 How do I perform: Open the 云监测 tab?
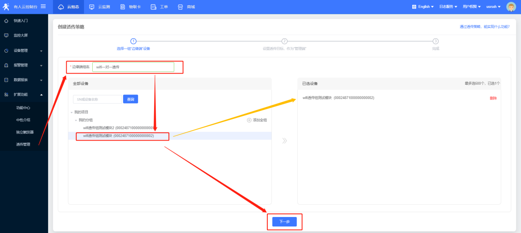coord(99,7)
